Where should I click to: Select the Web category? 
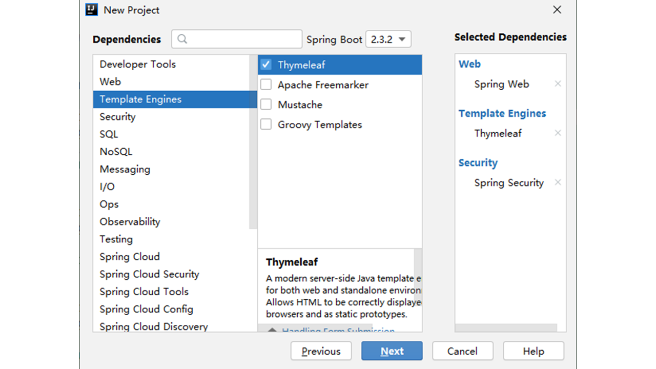171,81
